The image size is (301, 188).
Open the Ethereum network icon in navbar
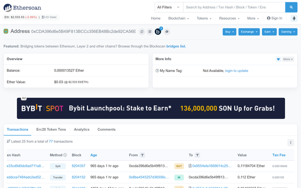coord(294,18)
